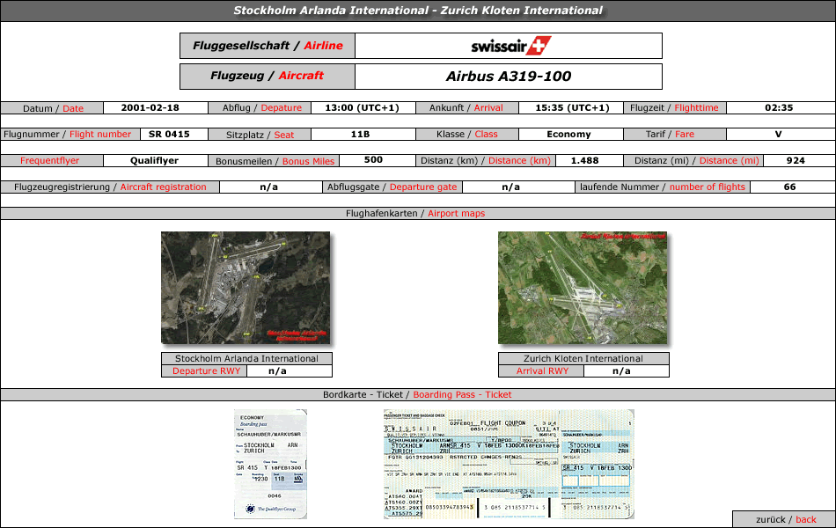836x528 pixels.
Task: Click the Arrival RWY n/a value
Action: pos(621,371)
